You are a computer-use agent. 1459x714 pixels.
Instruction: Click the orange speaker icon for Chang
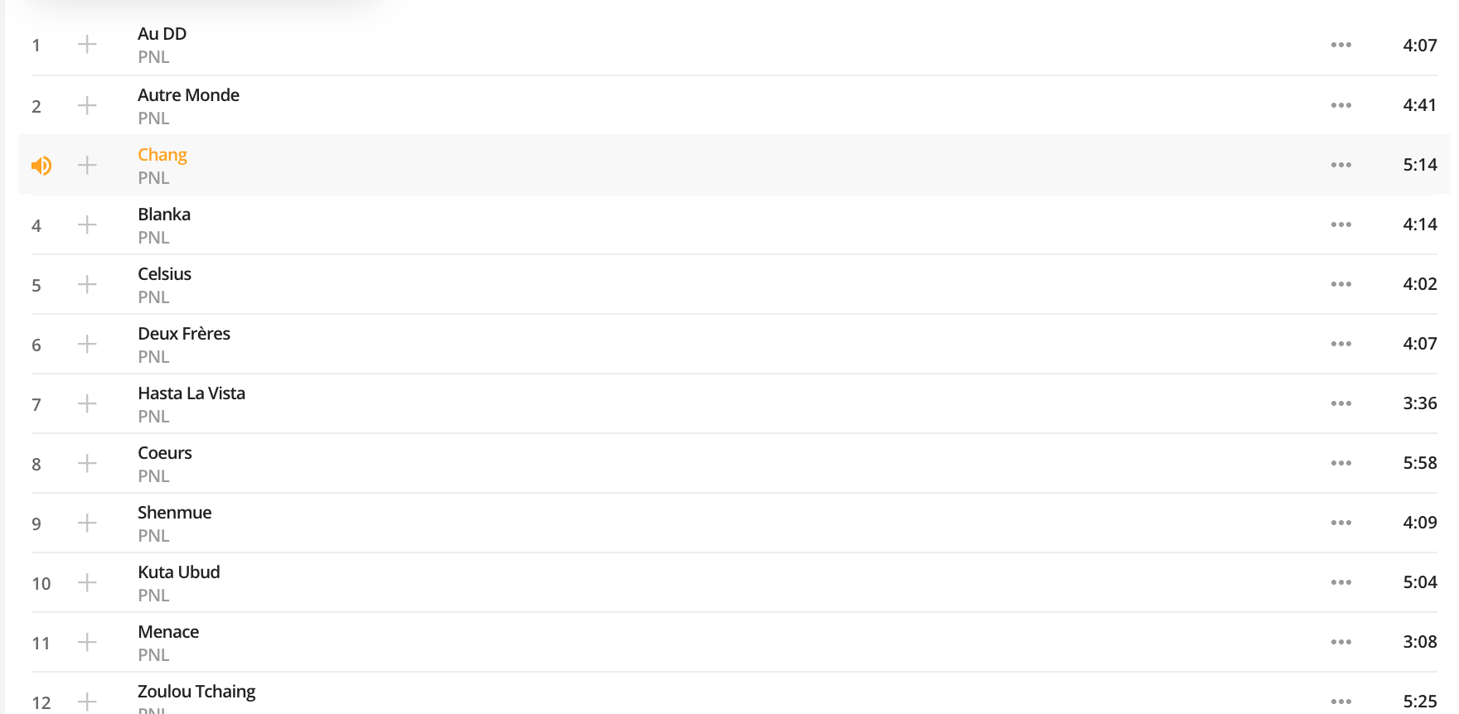(x=41, y=166)
